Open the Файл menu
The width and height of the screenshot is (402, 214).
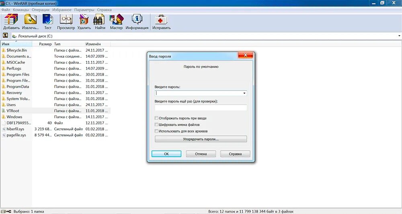pyautogui.click(x=6, y=10)
